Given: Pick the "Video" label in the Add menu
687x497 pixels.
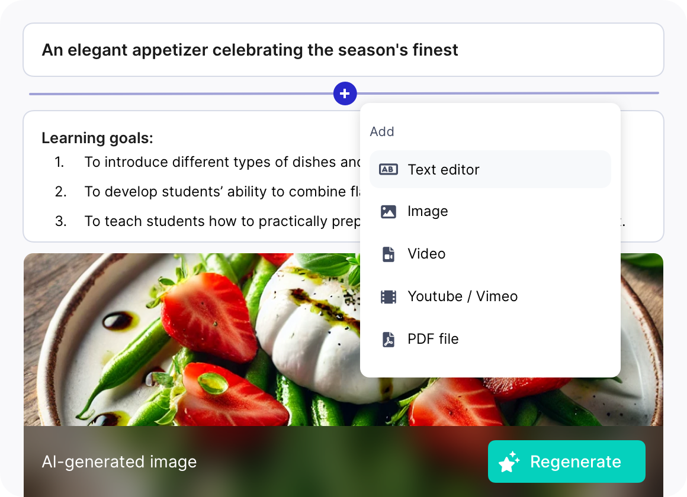Looking at the screenshot, I should coord(426,254).
